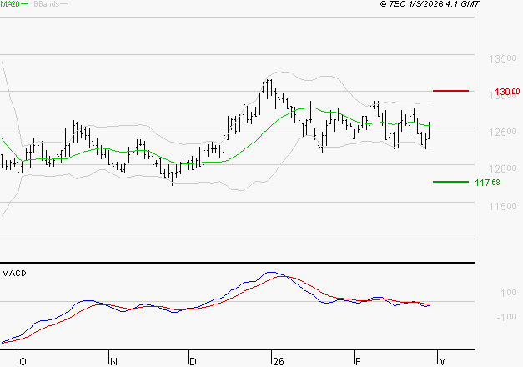The image size is (523, 367).
Task: Click the F month axis label
Action: click(358, 362)
